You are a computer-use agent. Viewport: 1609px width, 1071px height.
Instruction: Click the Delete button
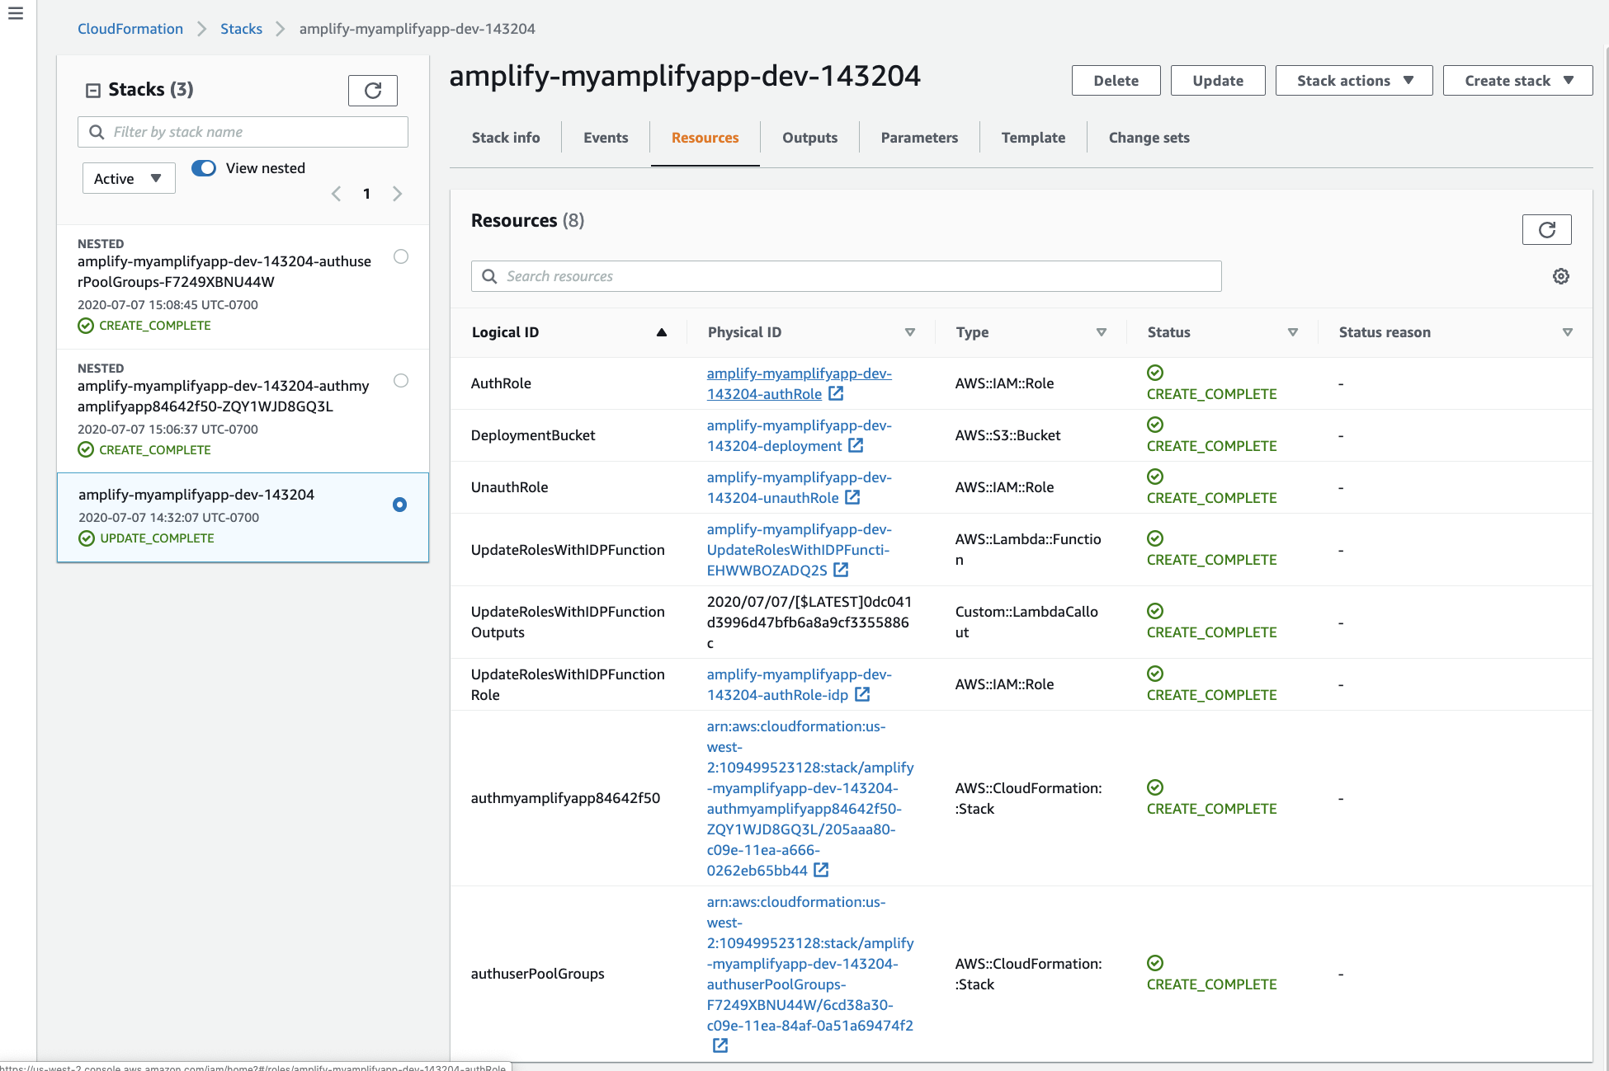point(1116,81)
